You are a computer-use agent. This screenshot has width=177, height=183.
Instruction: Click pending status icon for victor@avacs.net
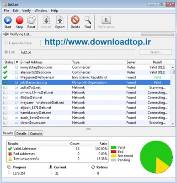coord(5,123)
